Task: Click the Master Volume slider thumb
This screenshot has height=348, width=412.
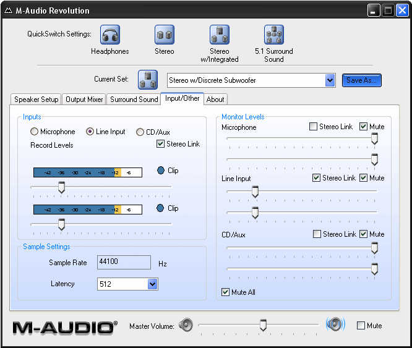Action: tap(263, 325)
